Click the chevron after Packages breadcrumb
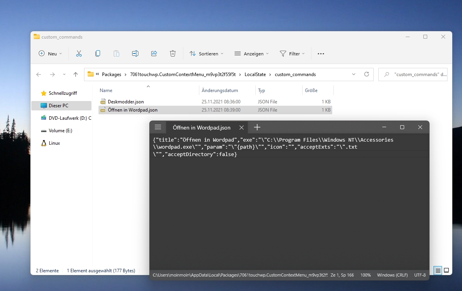Image resolution: width=462 pixels, height=291 pixels. pos(125,75)
